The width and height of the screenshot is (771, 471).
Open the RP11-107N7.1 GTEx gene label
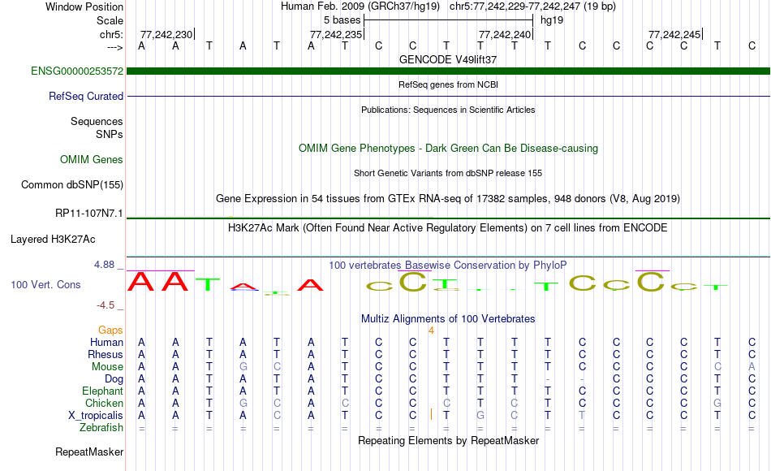[89, 213]
